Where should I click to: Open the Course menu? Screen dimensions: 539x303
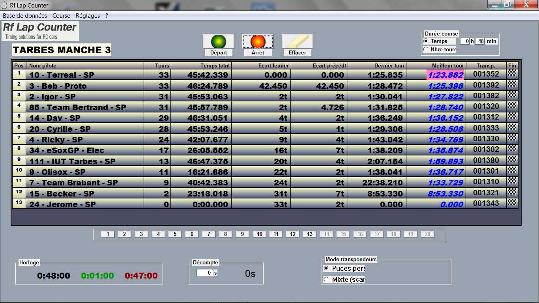click(x=61, y=16)
